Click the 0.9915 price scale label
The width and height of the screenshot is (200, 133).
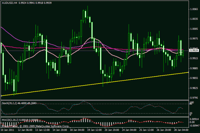(194, 58)
